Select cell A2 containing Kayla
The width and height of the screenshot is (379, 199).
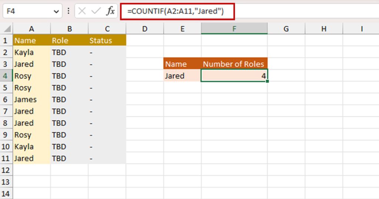32,52
